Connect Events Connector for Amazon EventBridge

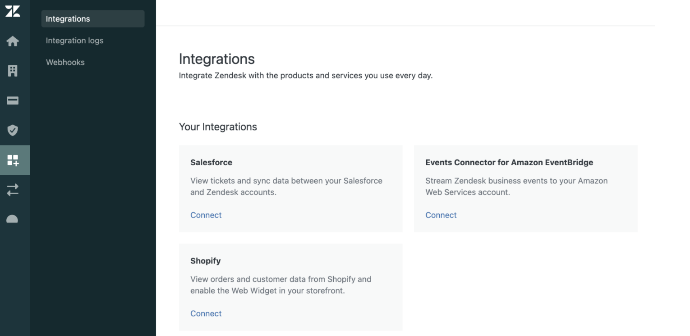pos(441,215)
